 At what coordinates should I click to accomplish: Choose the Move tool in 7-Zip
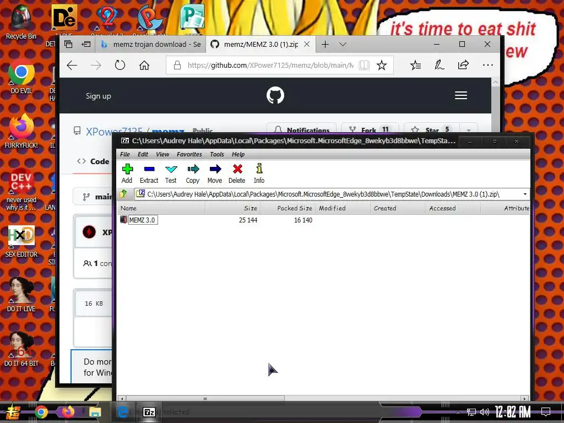(x=215, y=173)
